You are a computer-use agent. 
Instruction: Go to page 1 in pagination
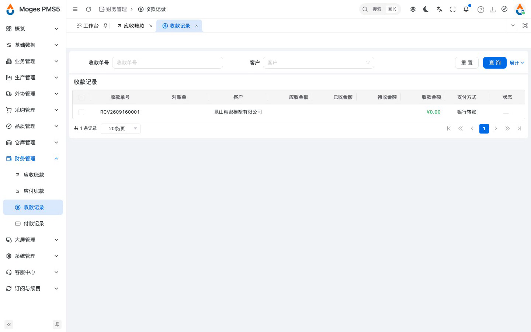484,128
